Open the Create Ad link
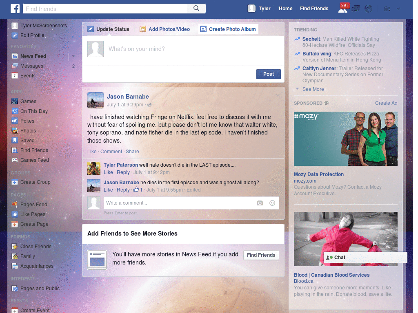Screen dimensions: 418x313 [x=386, y=103]
